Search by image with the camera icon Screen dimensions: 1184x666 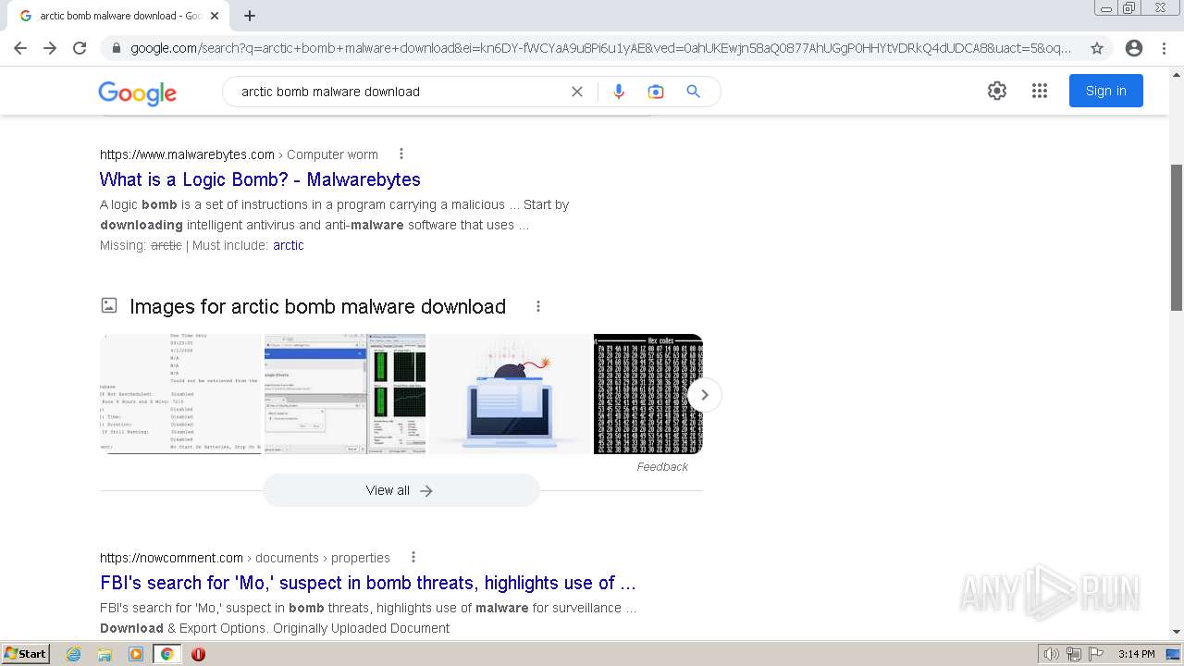point(656,92)
